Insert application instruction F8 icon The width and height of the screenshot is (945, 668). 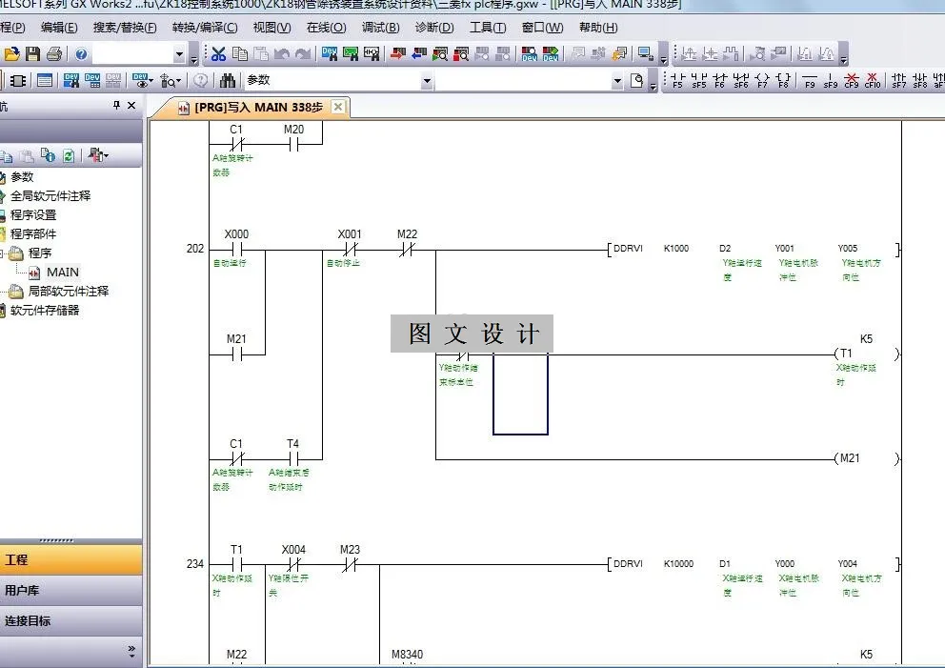click(x=783, y=80)
